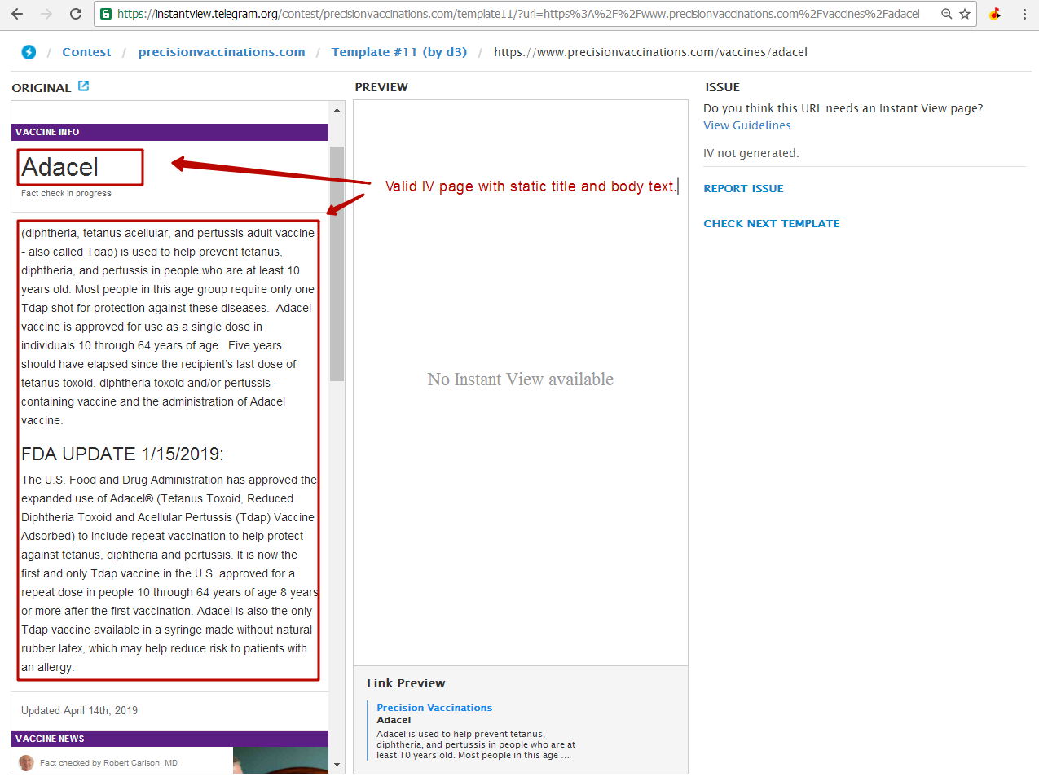Click the Link Preview description text
This screenshot has width=1039, height=781.
click(476, 744)
